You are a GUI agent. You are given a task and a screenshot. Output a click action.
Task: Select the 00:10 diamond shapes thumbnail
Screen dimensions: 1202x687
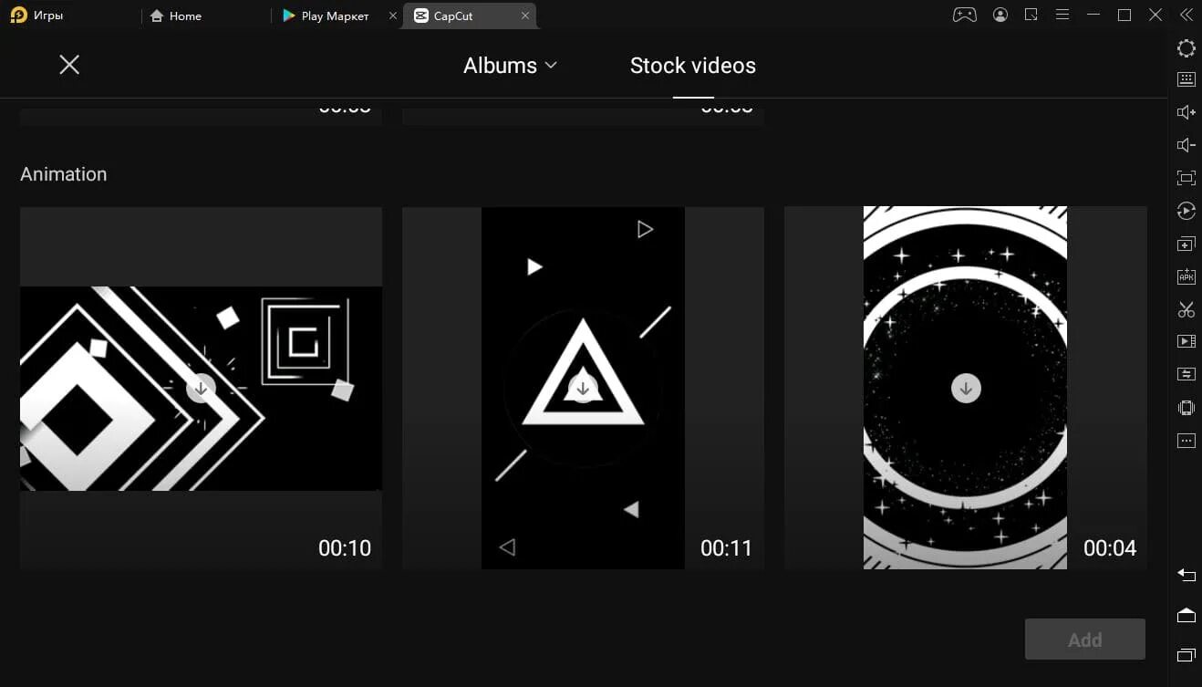[x=201, y=388]
